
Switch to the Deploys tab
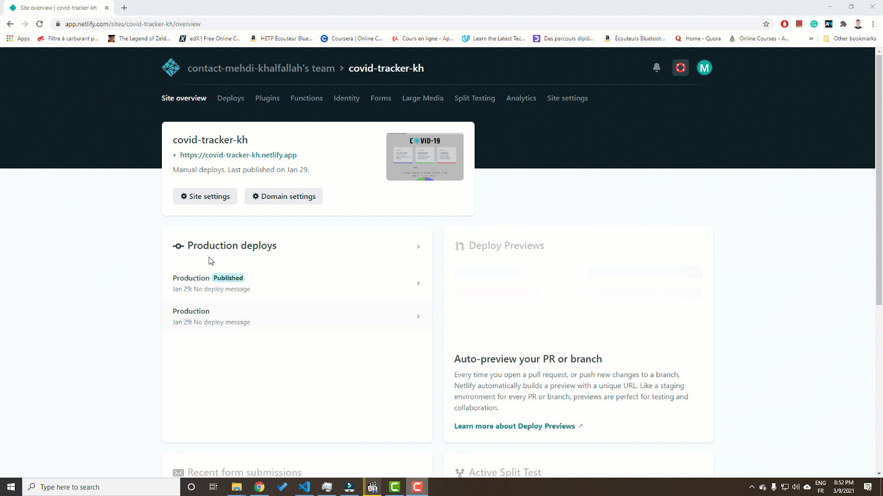(231, 98)
